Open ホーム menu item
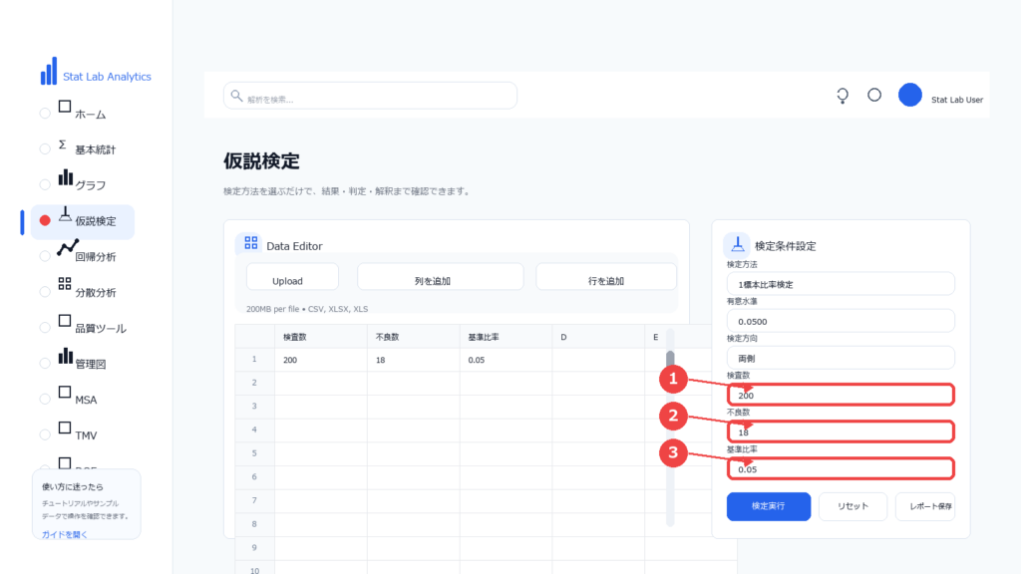The width and height of the screenshot is (1021, 574). (91, 115)
